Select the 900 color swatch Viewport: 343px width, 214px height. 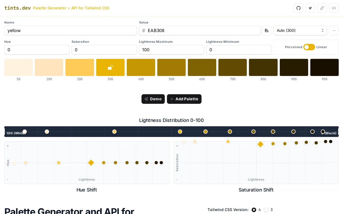click(x=294, y=67)
